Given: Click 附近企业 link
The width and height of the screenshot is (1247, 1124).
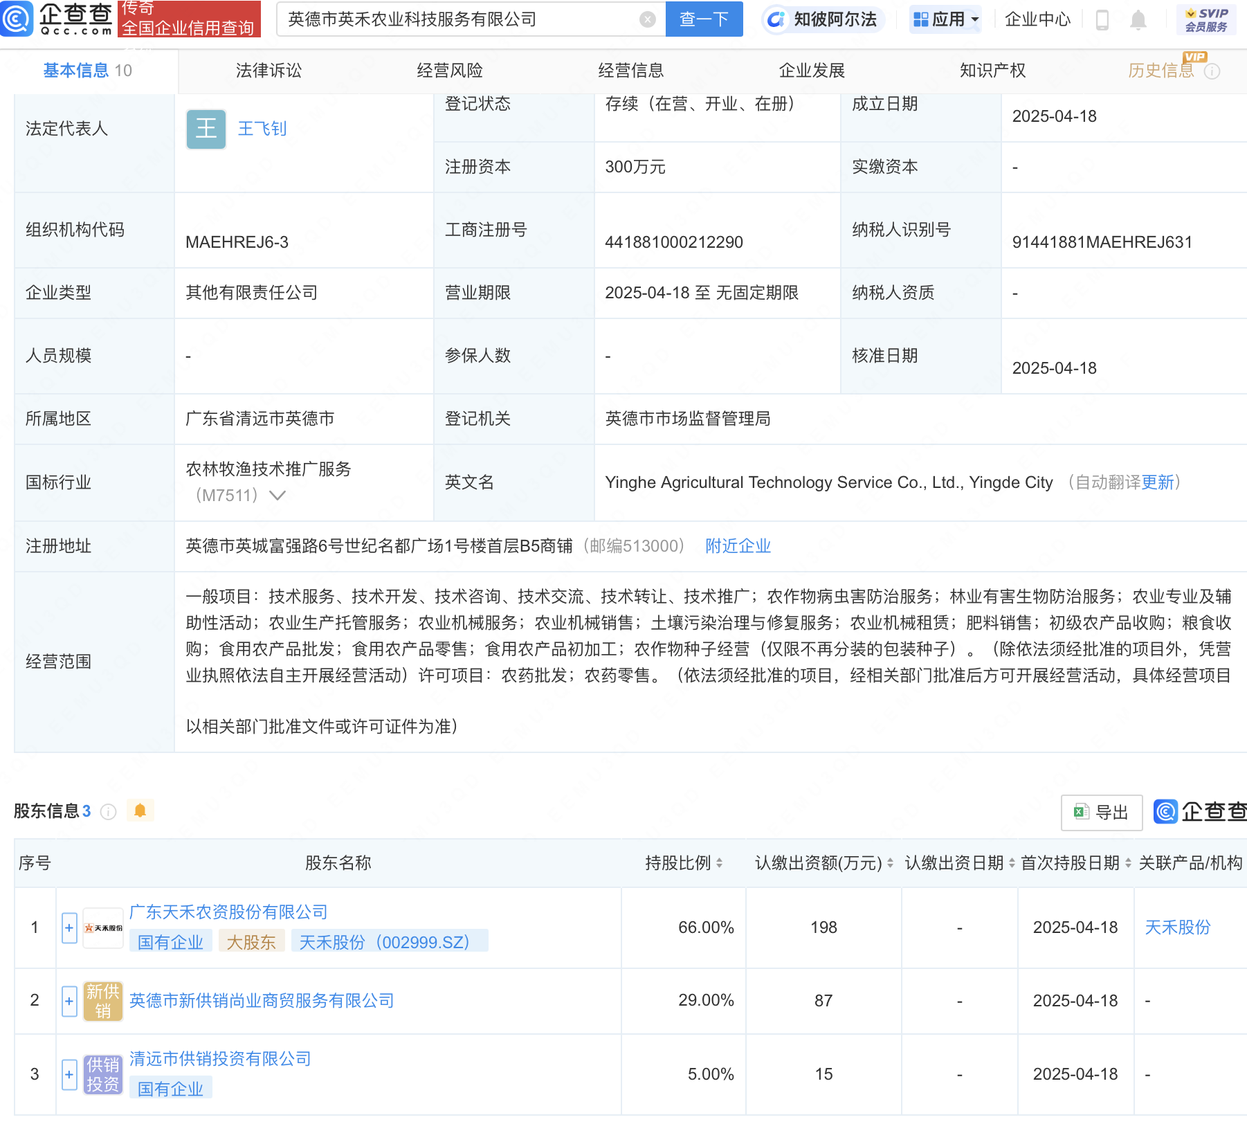Looking at the screenshot, I should [738, 546].
